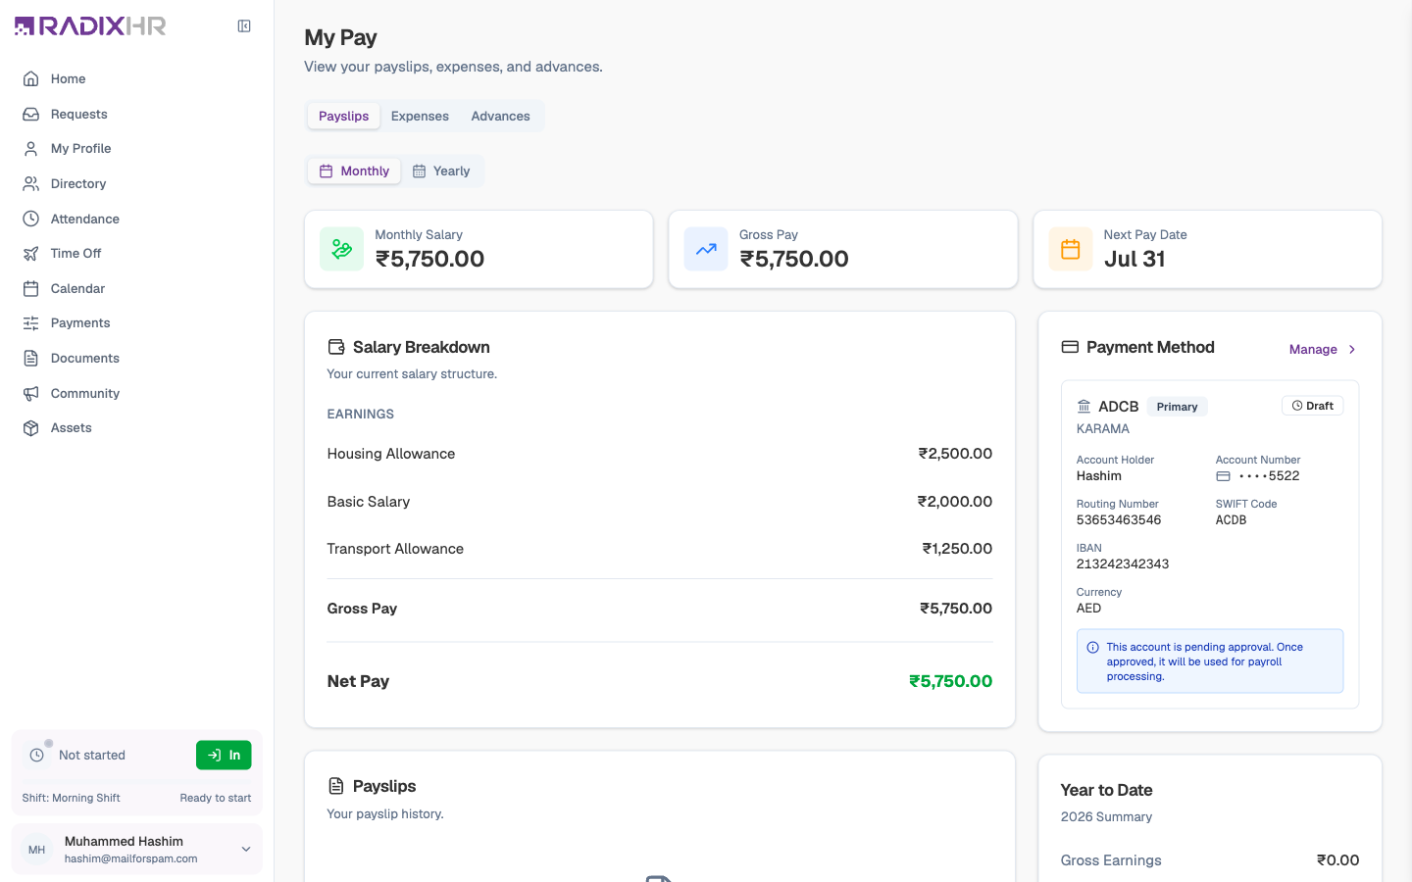The width and height of the screenshot is (1412, 882).
Task: Click the chevron next to Manage
Action: point(1352,349)
